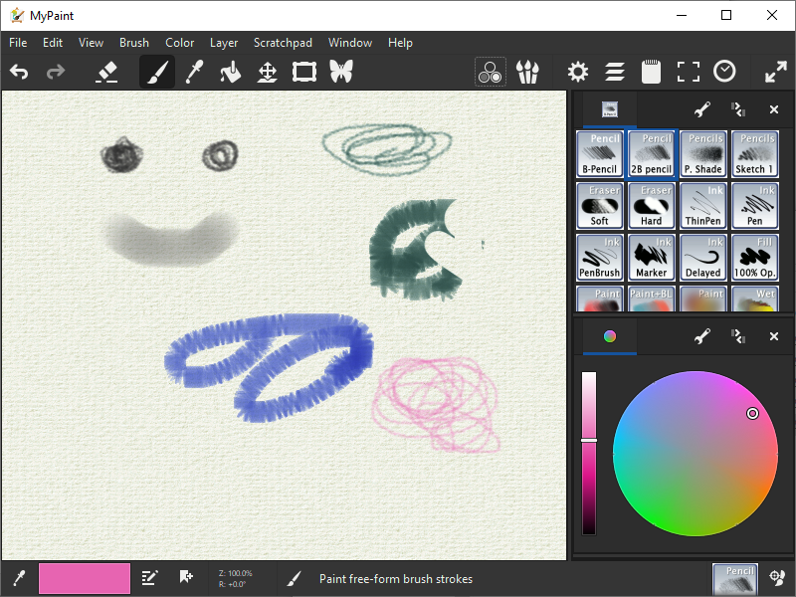
Task: Show the layers panel icon
Action: [615, 72]
